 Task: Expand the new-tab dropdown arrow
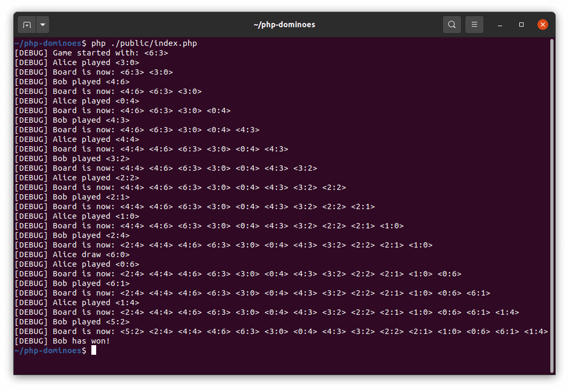tap(43, 25)
